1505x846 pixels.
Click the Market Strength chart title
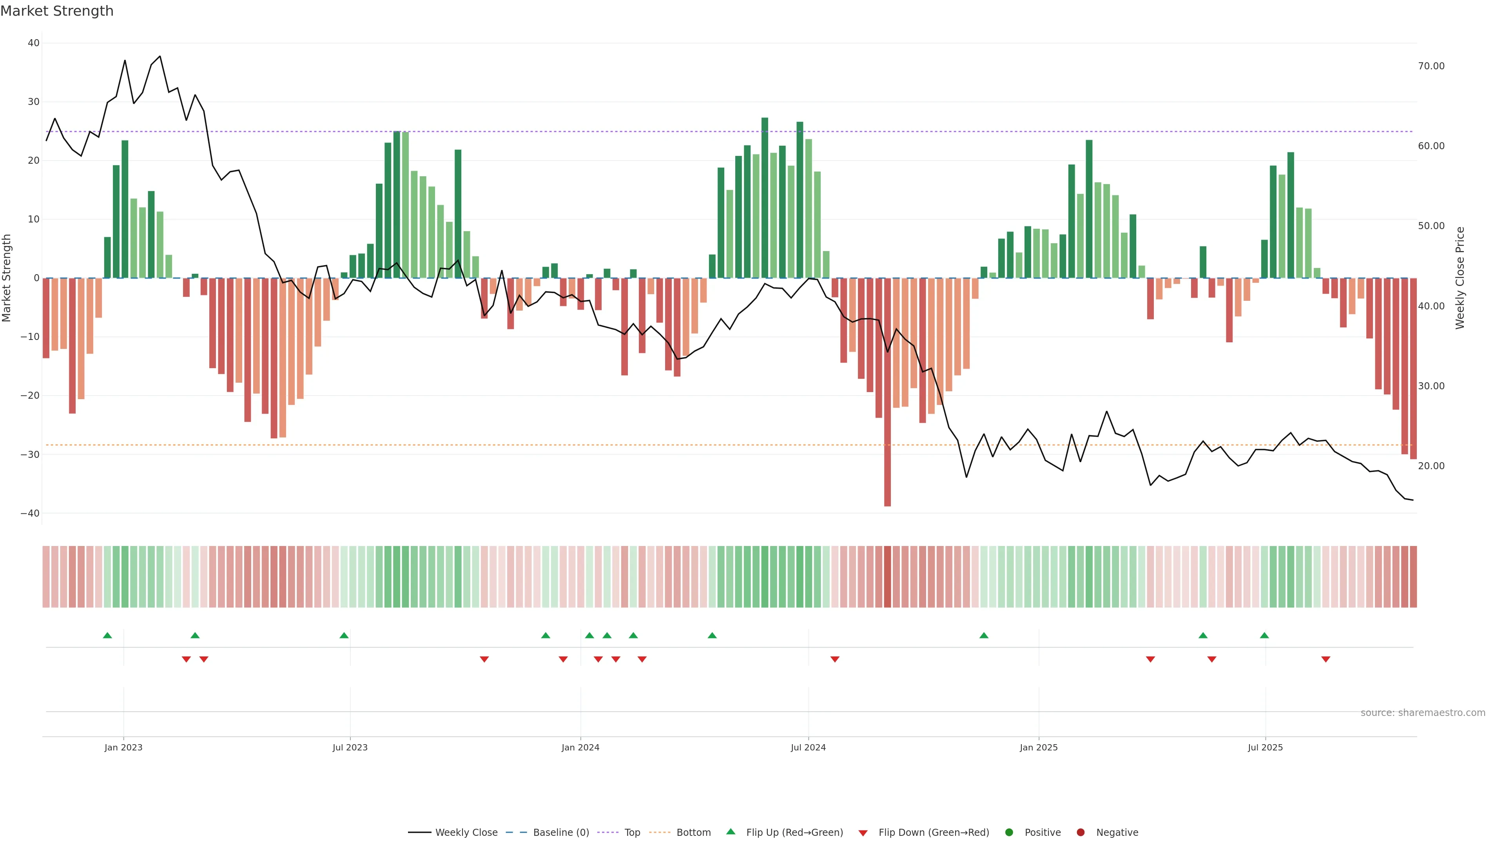point(57,11)
